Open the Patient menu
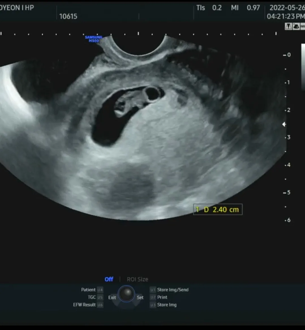The image size is (305, 330). pyautogui.click(x=88, y=290)
